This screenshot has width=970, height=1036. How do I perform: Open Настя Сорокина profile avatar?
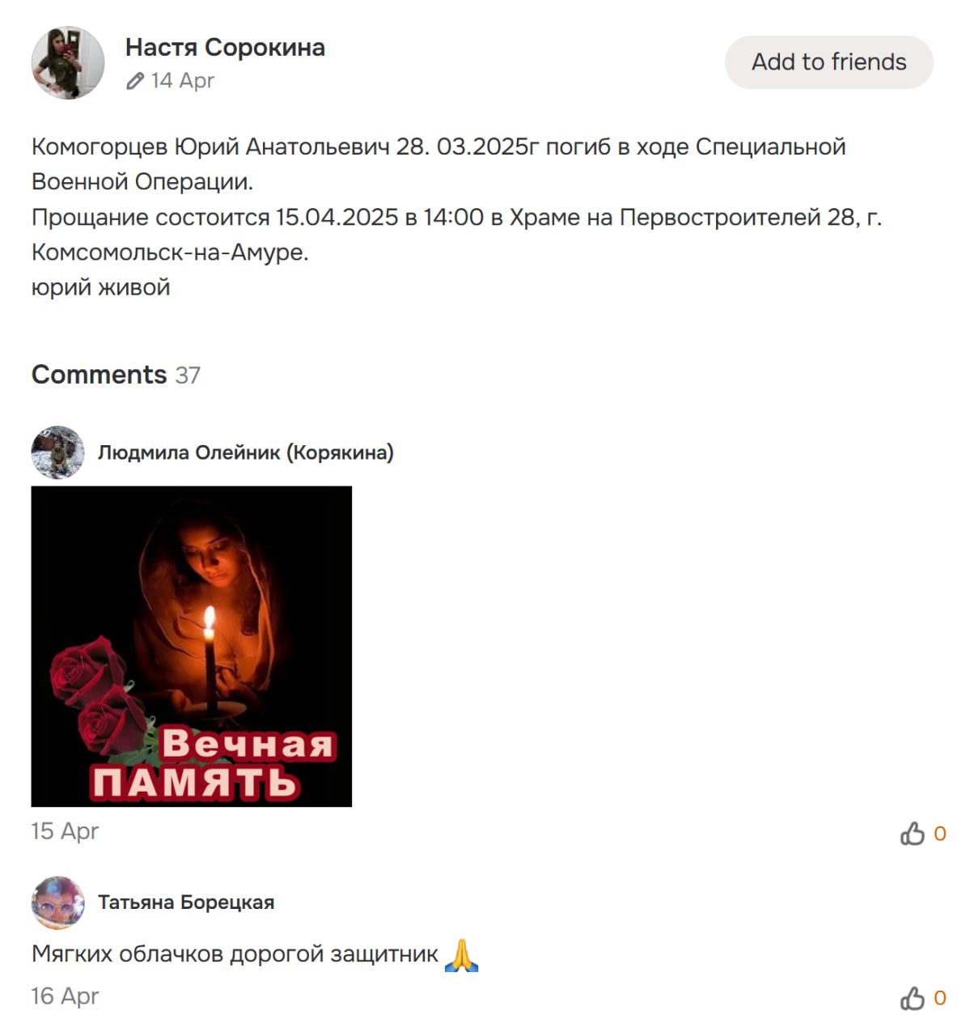(68, 62)
